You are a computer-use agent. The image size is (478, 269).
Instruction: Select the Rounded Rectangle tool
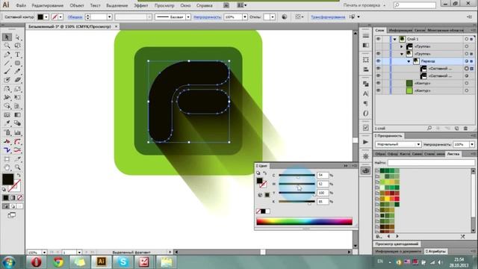point(17,63)
